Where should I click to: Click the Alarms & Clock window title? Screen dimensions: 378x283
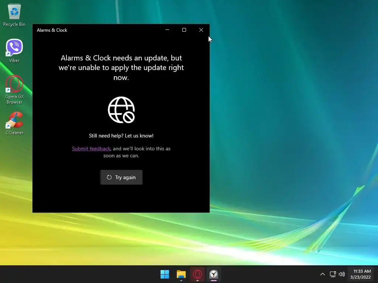click(52, 30)
